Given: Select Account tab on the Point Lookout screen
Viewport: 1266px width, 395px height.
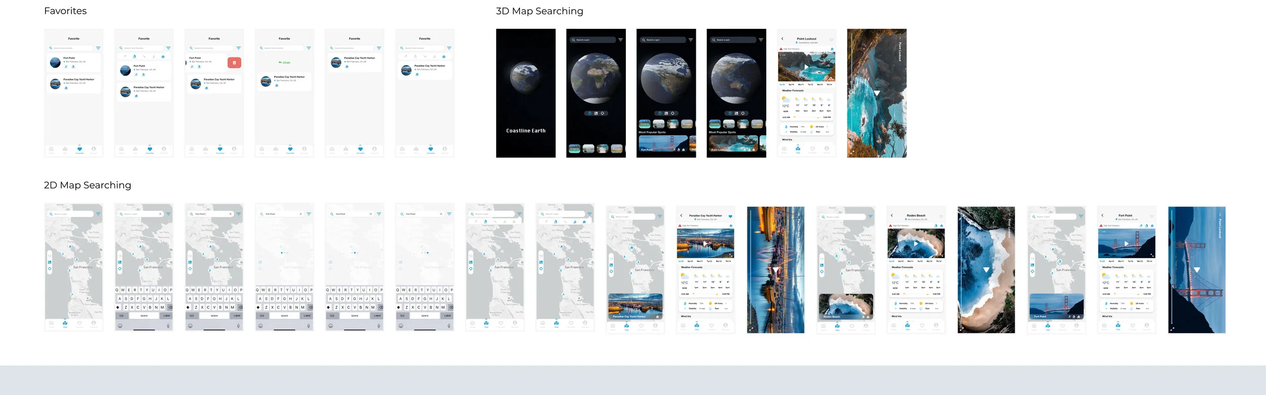Looking at the screenshot, I should 826,149.
